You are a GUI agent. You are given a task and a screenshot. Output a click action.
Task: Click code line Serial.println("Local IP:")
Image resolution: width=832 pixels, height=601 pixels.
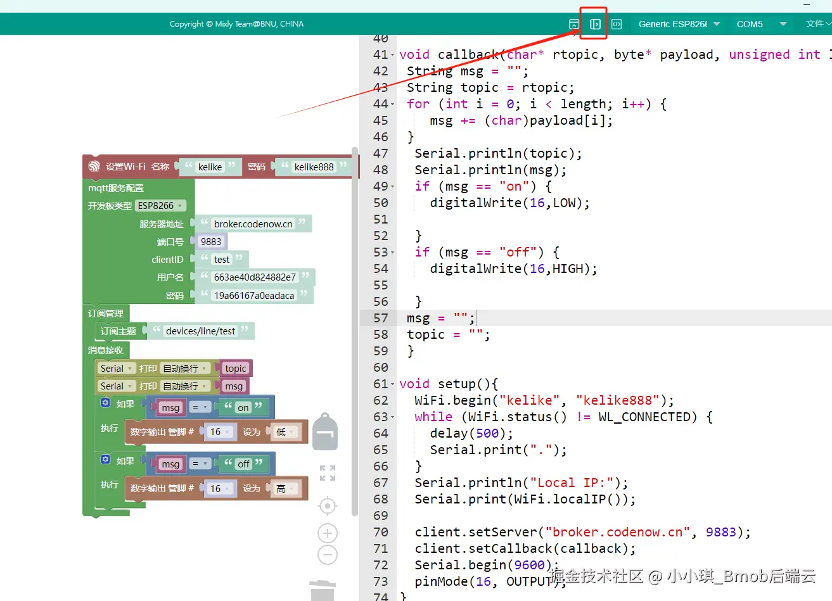522,483
